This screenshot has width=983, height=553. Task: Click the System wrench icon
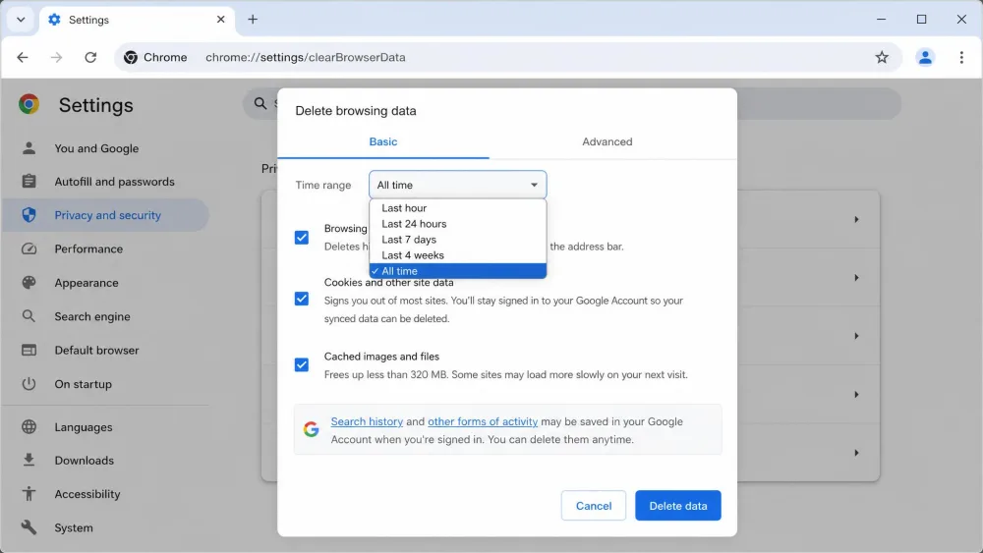[x=29, y=527]
